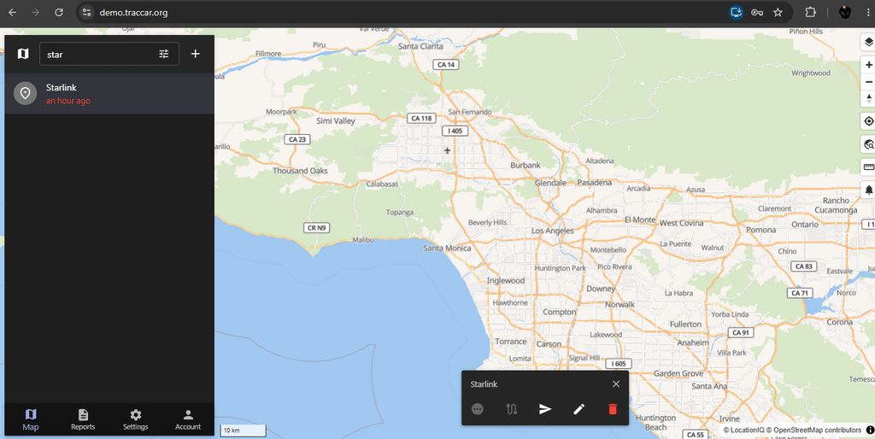Install app icon in address bar
The height and width of the screenshot is (439, 875).
[x=736, y=12]
